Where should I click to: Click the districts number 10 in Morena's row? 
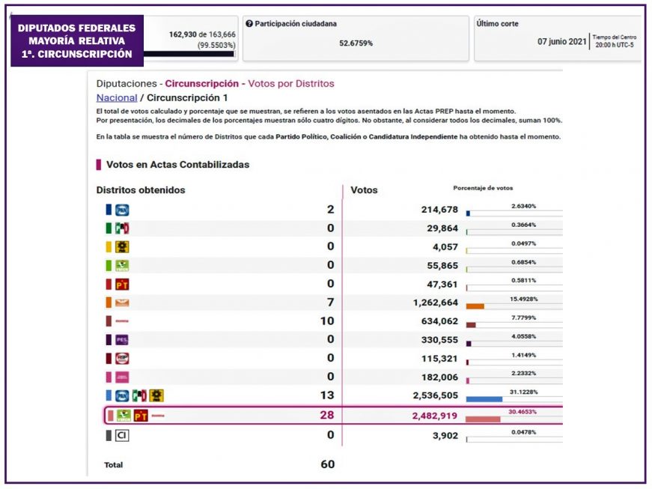click(x=327, y=321)
